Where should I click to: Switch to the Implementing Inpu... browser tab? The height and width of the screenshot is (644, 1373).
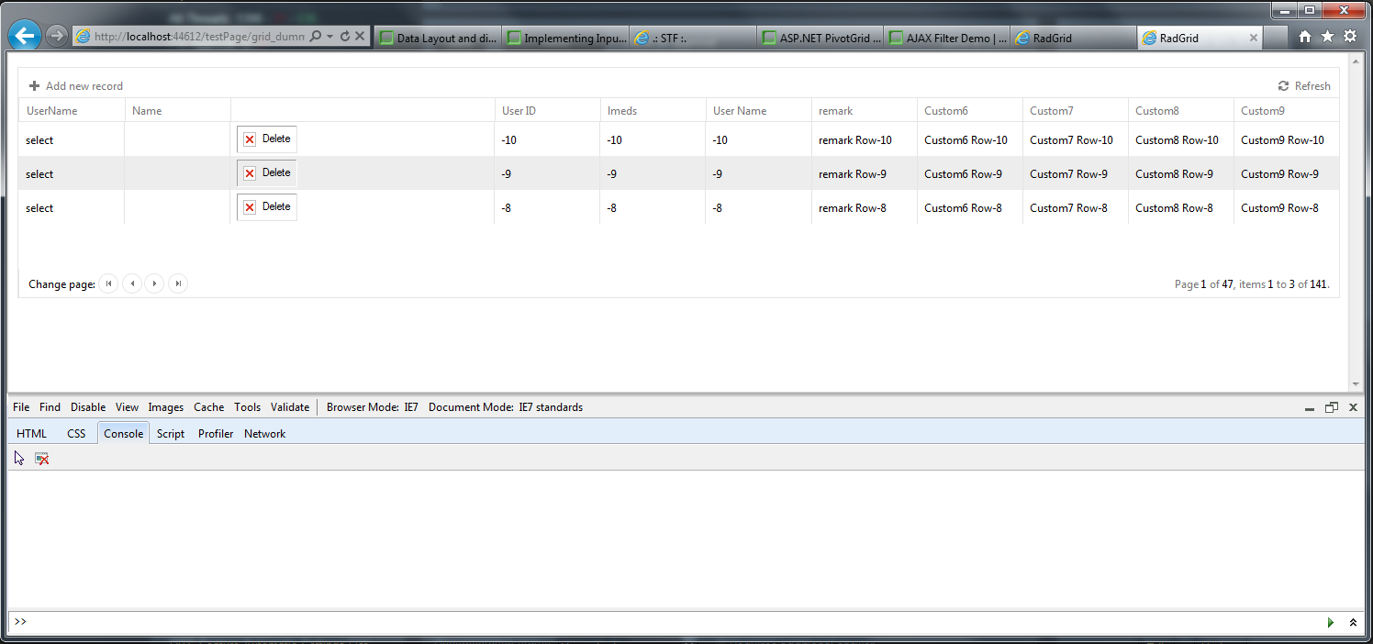566,38
